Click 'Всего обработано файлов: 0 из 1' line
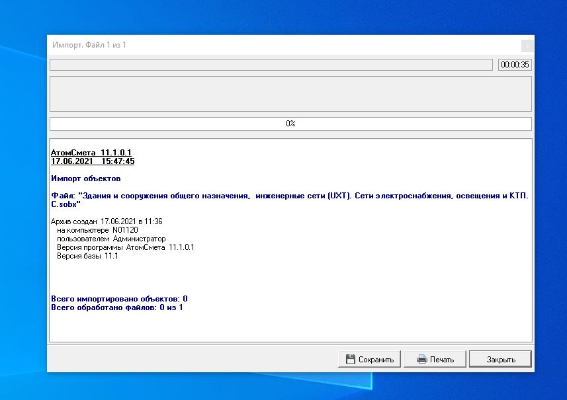Viewport: 567px width, 400px height. click(117, 307)
